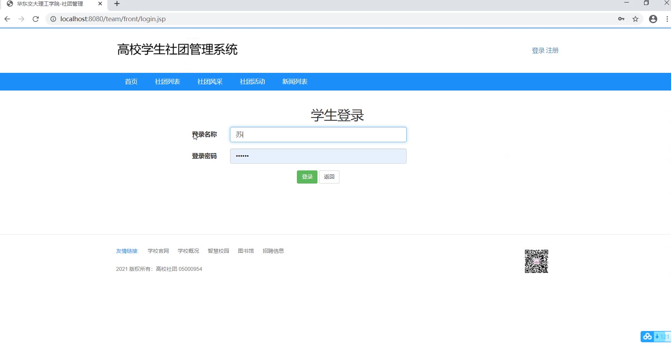Open the 首页 nav item
Screen dimensions: 671x355
coord(131,82)
